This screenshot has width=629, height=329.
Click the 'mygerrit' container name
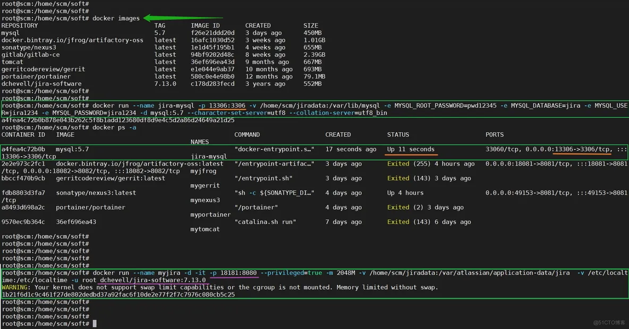[x=205, y=186]
